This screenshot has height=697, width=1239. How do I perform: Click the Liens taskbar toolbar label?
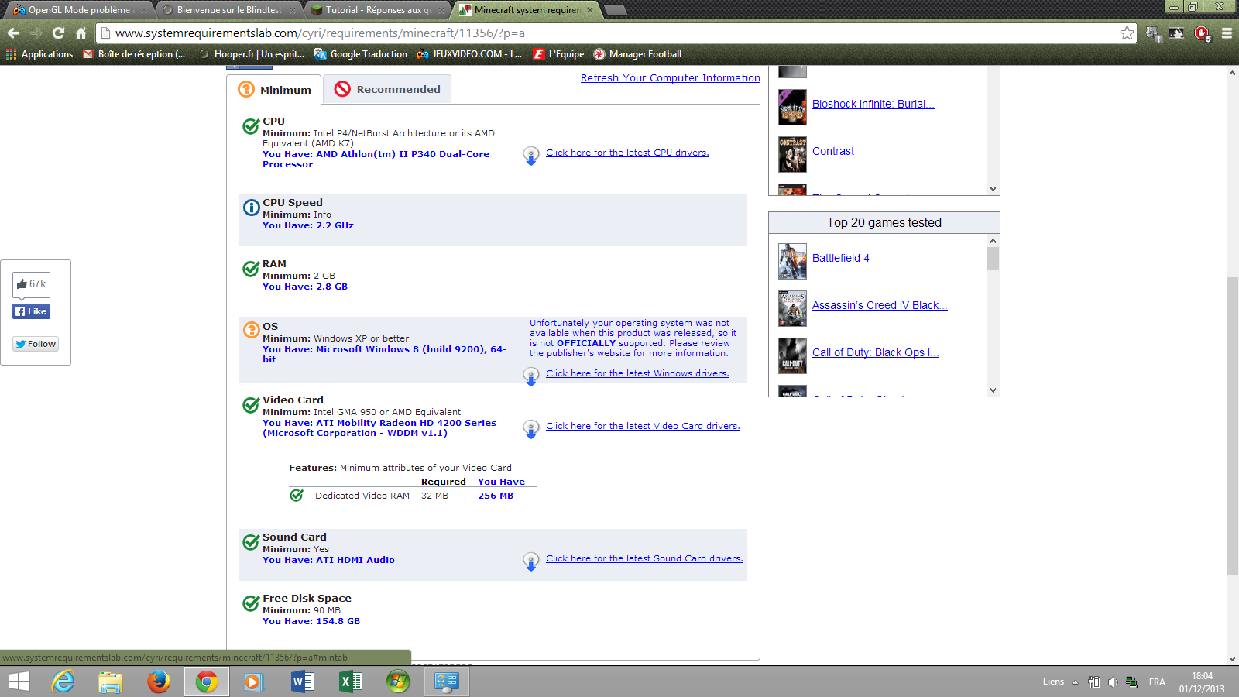click(x=1053, y=682)
